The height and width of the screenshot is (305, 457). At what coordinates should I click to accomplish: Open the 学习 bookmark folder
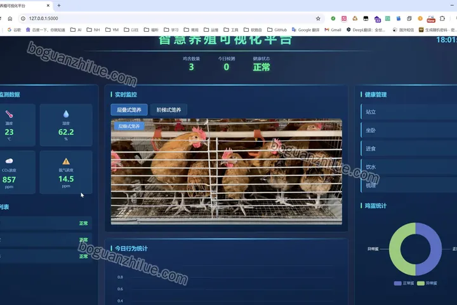click(x=171, y=30)
